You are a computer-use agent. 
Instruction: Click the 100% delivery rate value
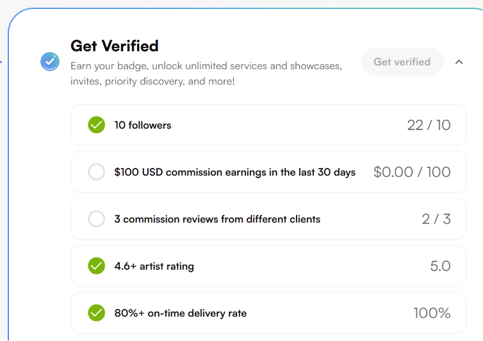click(432, 313)
